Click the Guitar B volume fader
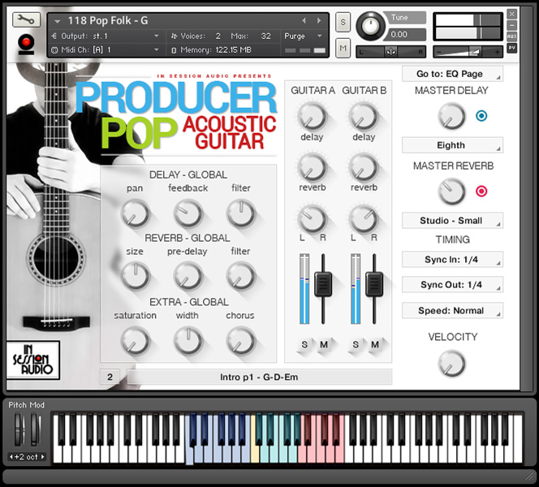Screen dimensions: 539x487 coord(374,284)
